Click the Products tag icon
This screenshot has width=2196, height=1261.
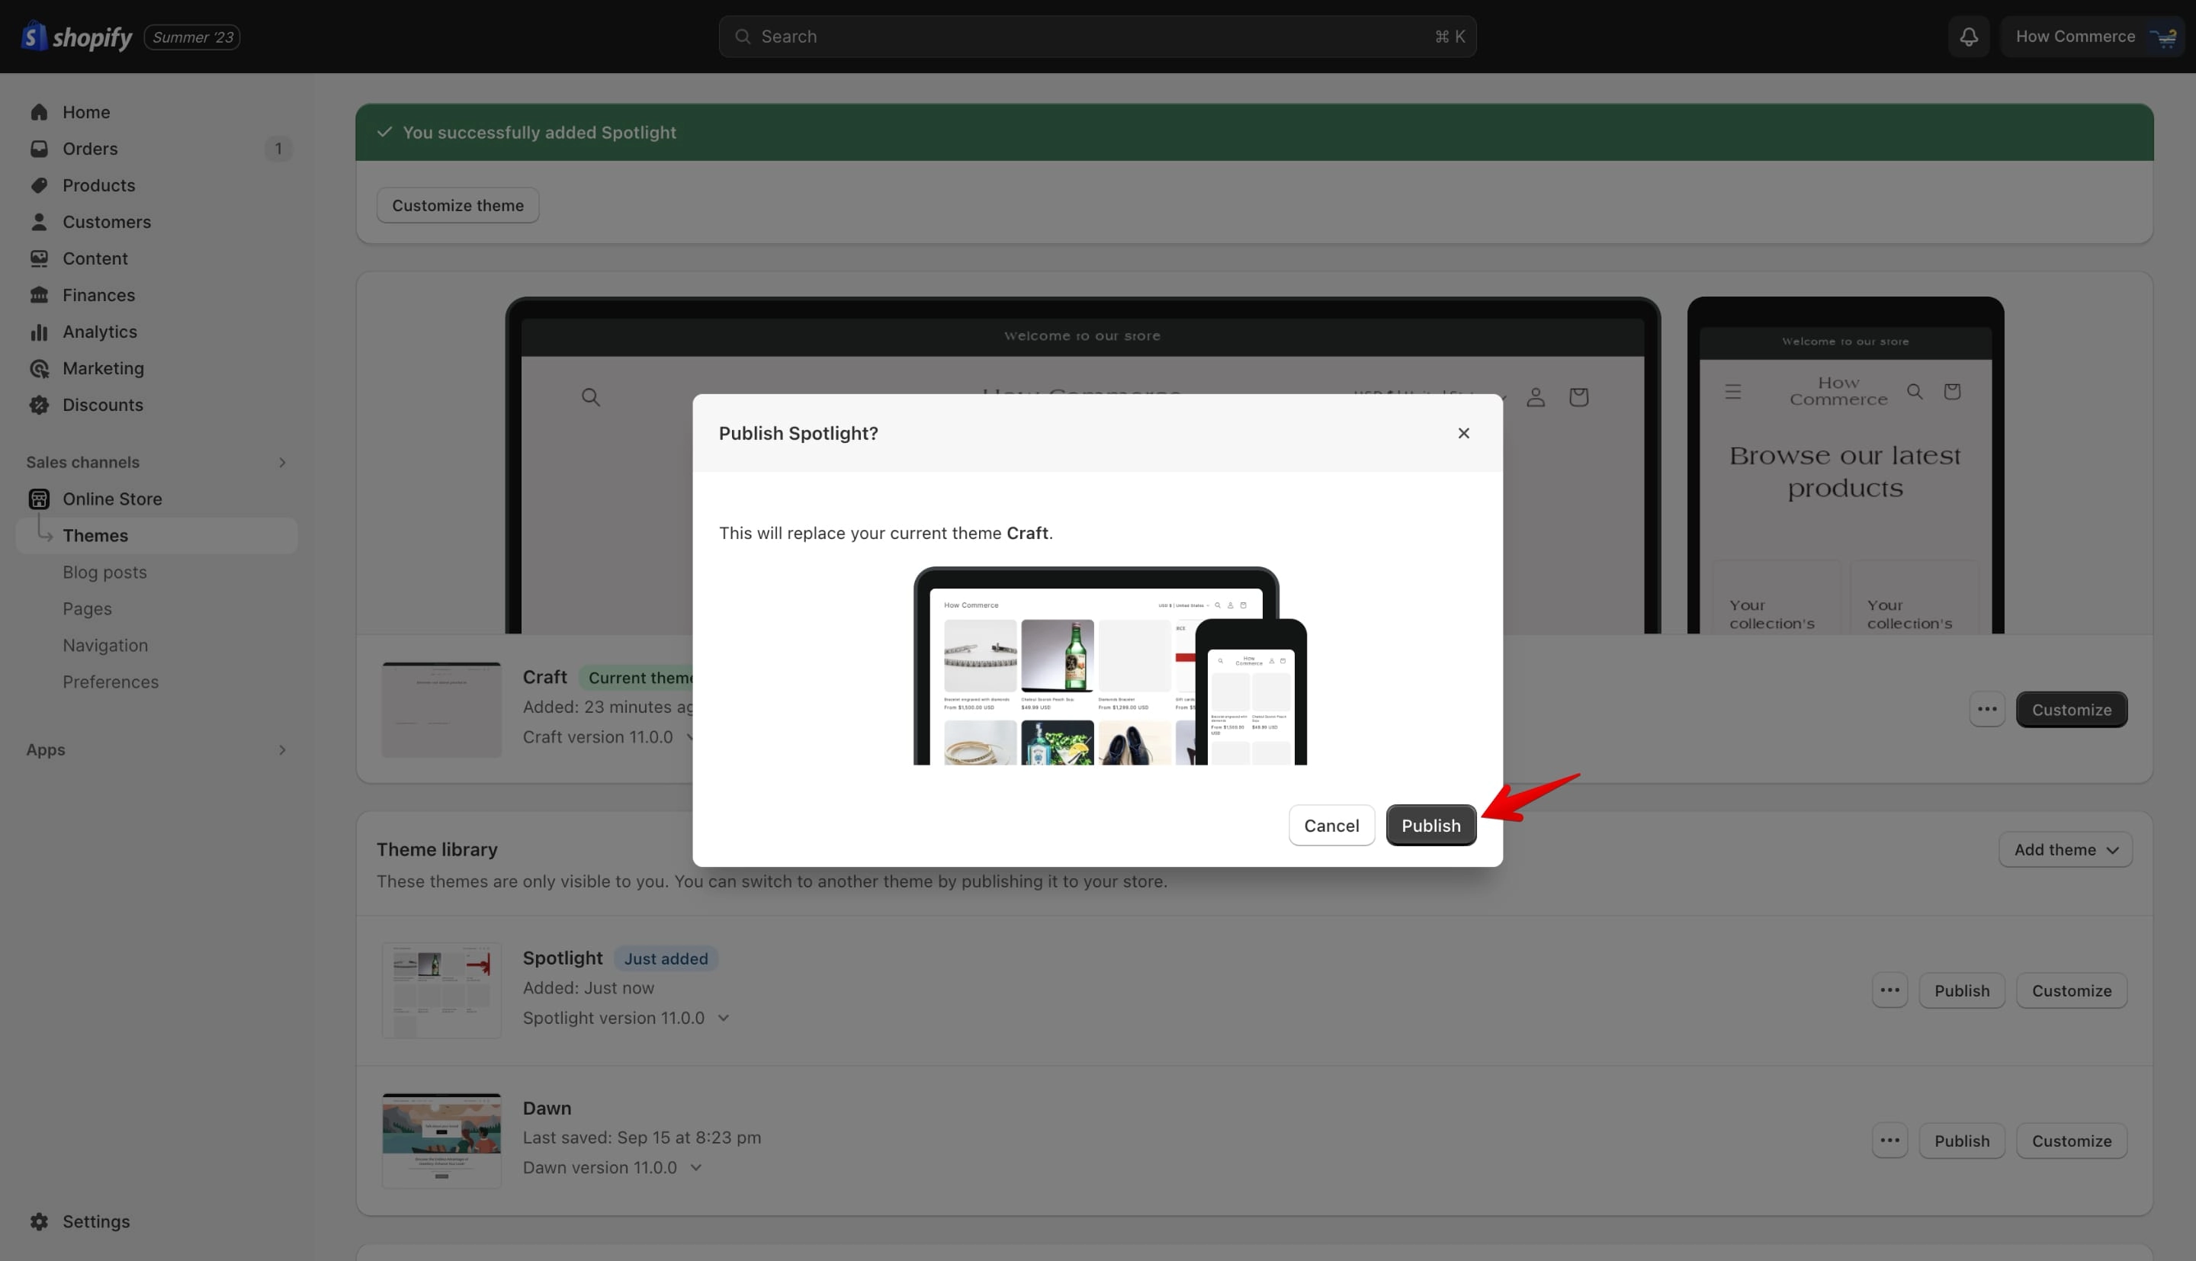point(39,185)
